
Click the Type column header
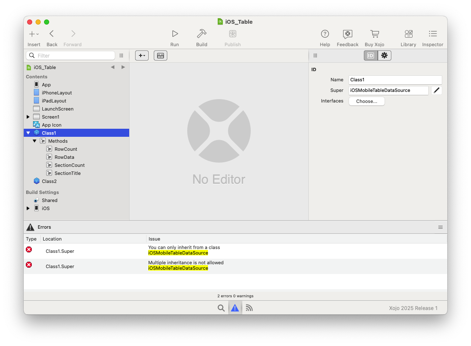[31, 239]
